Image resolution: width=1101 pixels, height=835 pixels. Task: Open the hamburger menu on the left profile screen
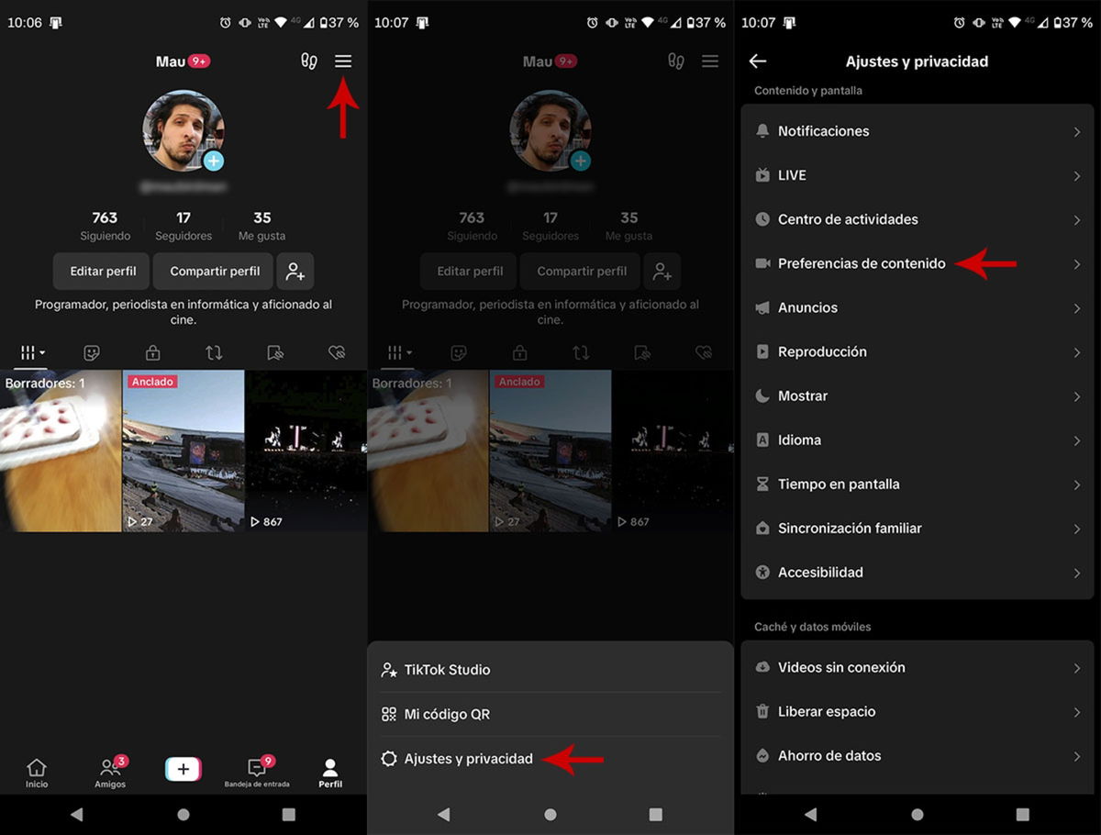click(343, 61)
